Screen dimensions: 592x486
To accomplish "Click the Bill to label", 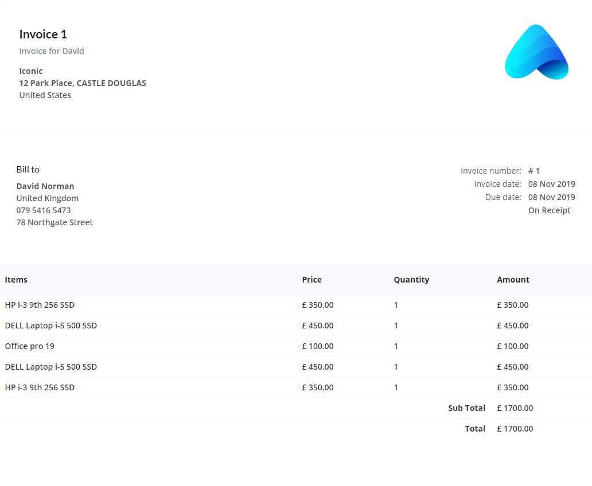I will click(28, 170).
